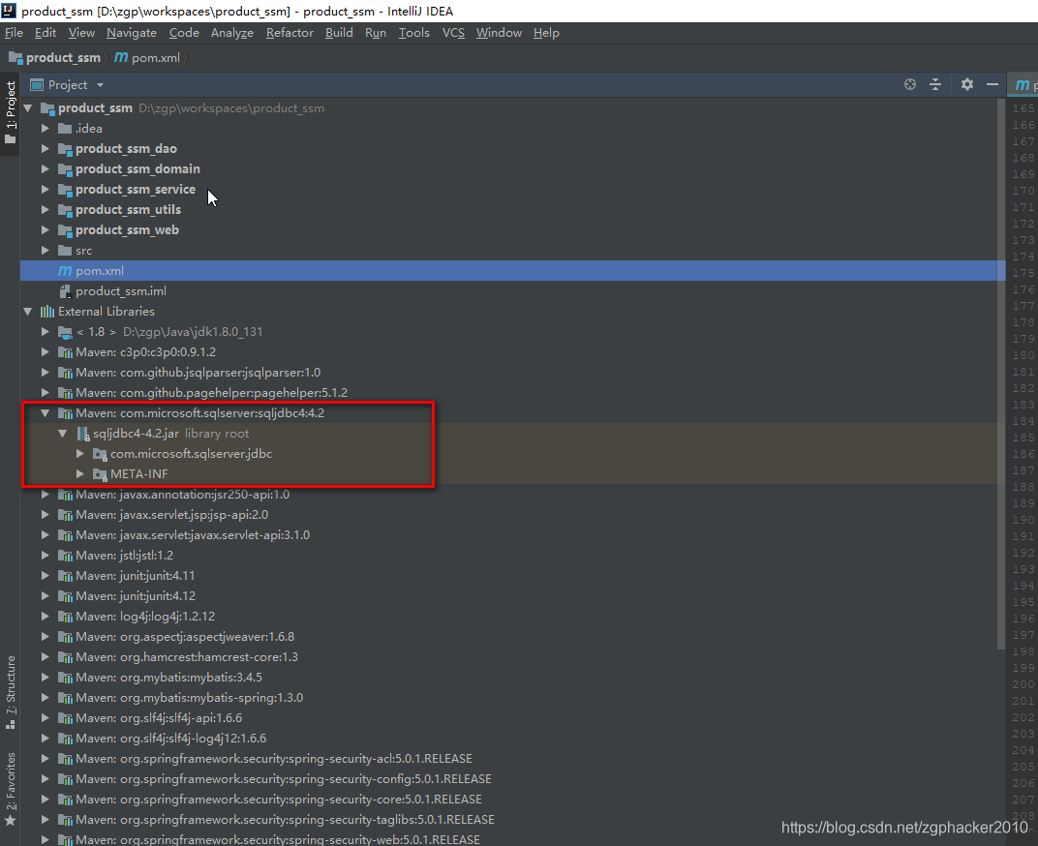Click the locate/scroll from source icon
This screenshot has height=846, width=1038.
910,84
